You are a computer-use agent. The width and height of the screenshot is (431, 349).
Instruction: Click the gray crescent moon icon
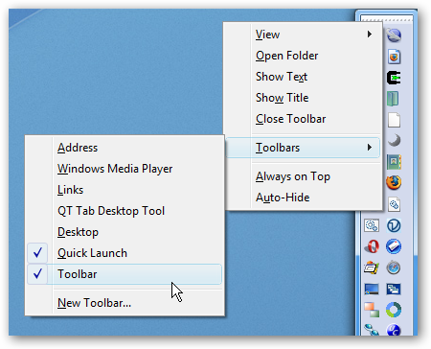tap(395, 141)
